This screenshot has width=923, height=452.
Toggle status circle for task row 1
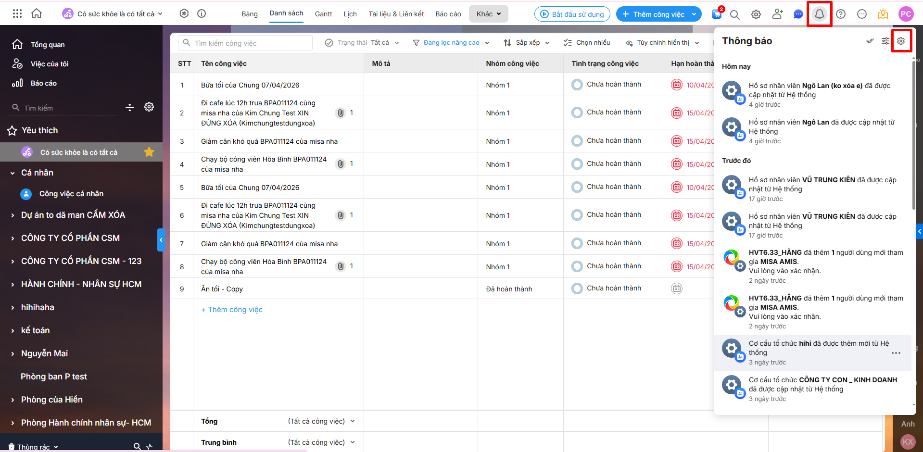tap(577, 85)
